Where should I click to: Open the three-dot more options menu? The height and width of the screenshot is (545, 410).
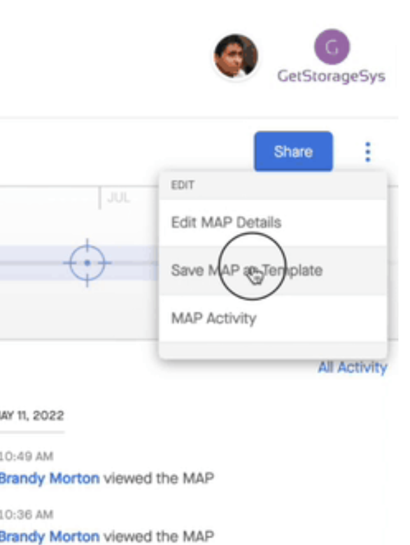pyautogui.click(x=368, y=152)
